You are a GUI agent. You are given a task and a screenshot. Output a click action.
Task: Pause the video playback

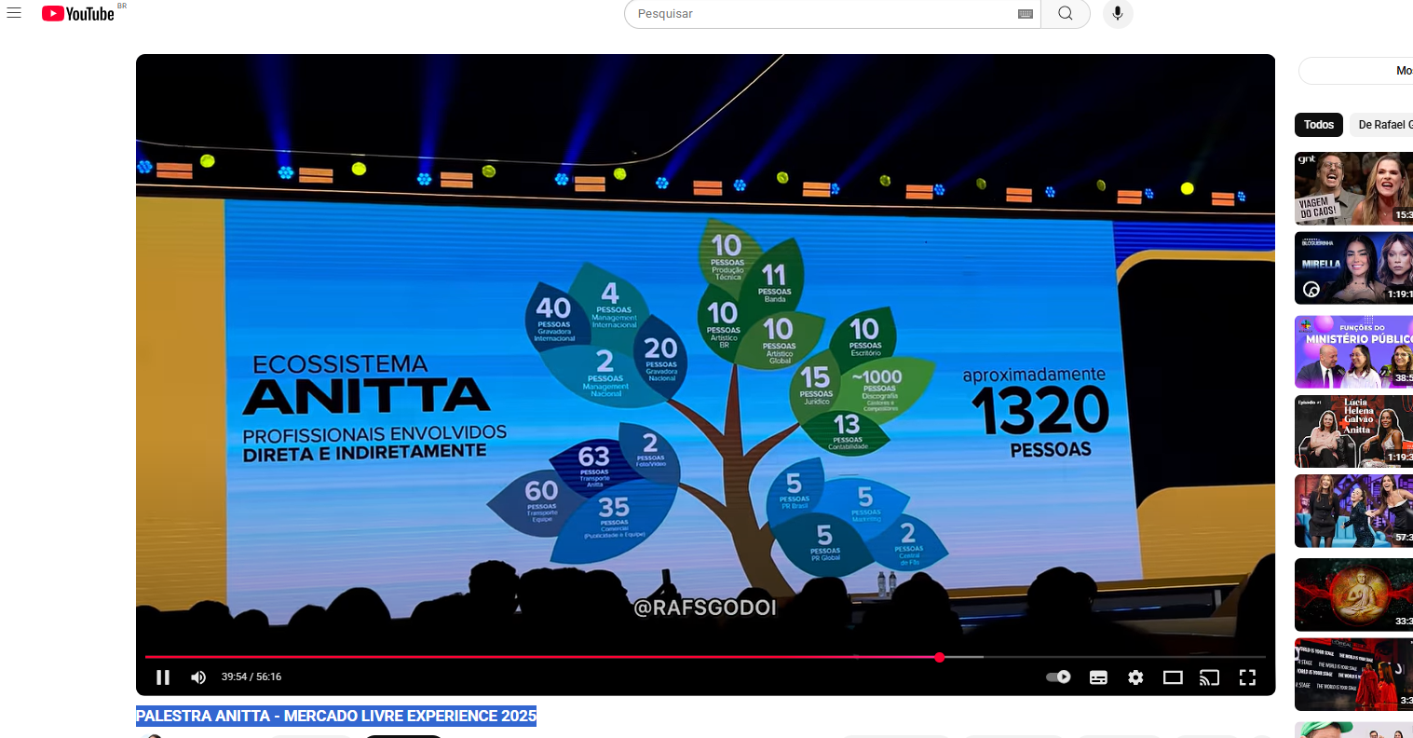163,677
